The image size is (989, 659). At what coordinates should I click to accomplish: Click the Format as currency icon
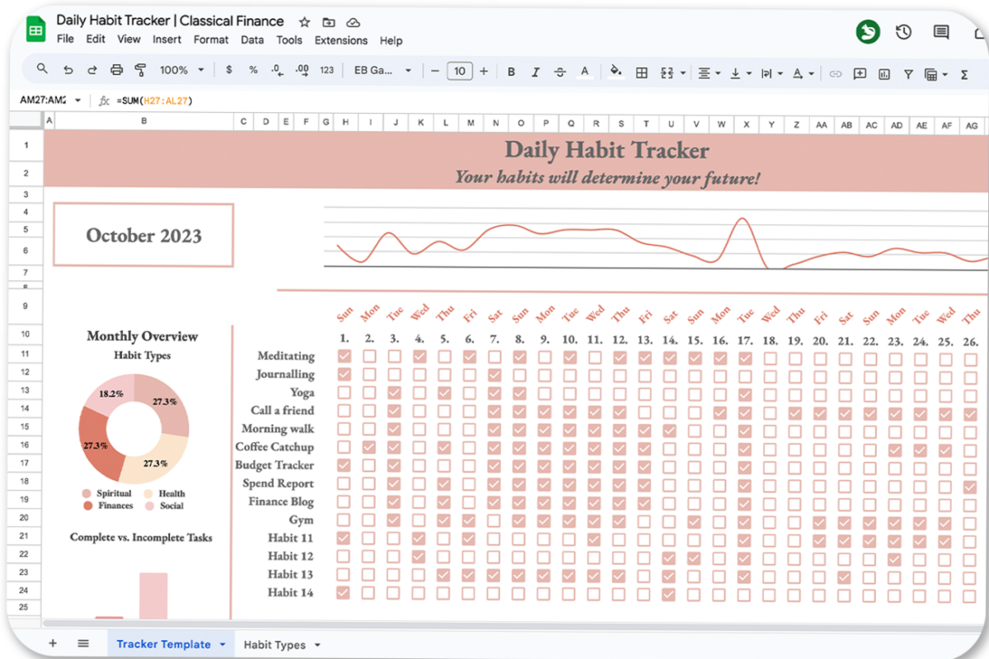pos(228,70)
